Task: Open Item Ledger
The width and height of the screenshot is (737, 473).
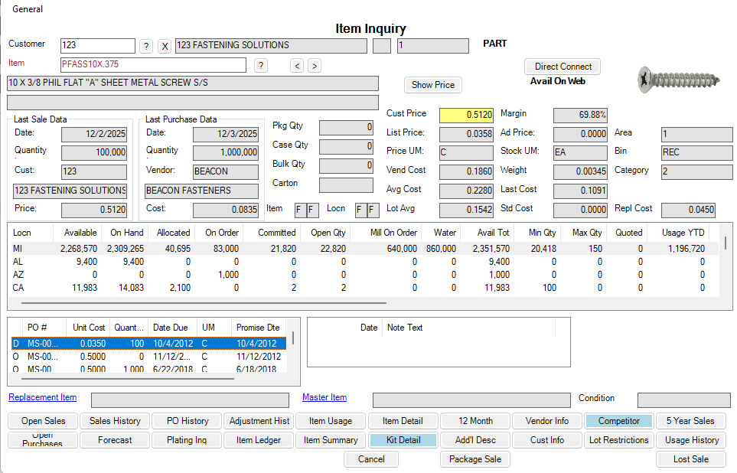Action: tap(259, 440)
